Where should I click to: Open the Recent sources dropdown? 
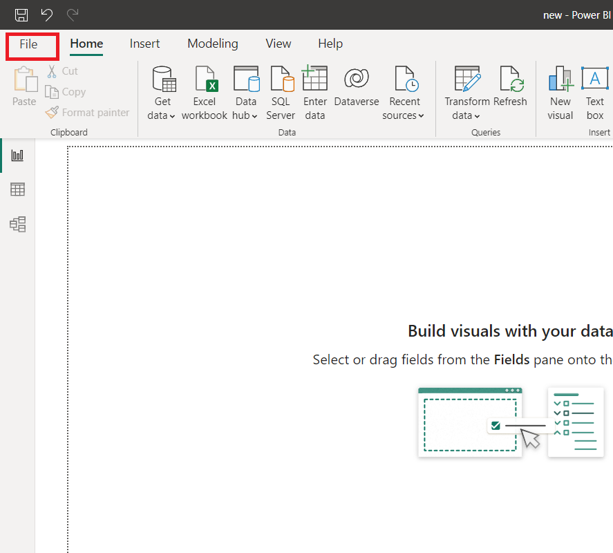(x=404, y=115)
